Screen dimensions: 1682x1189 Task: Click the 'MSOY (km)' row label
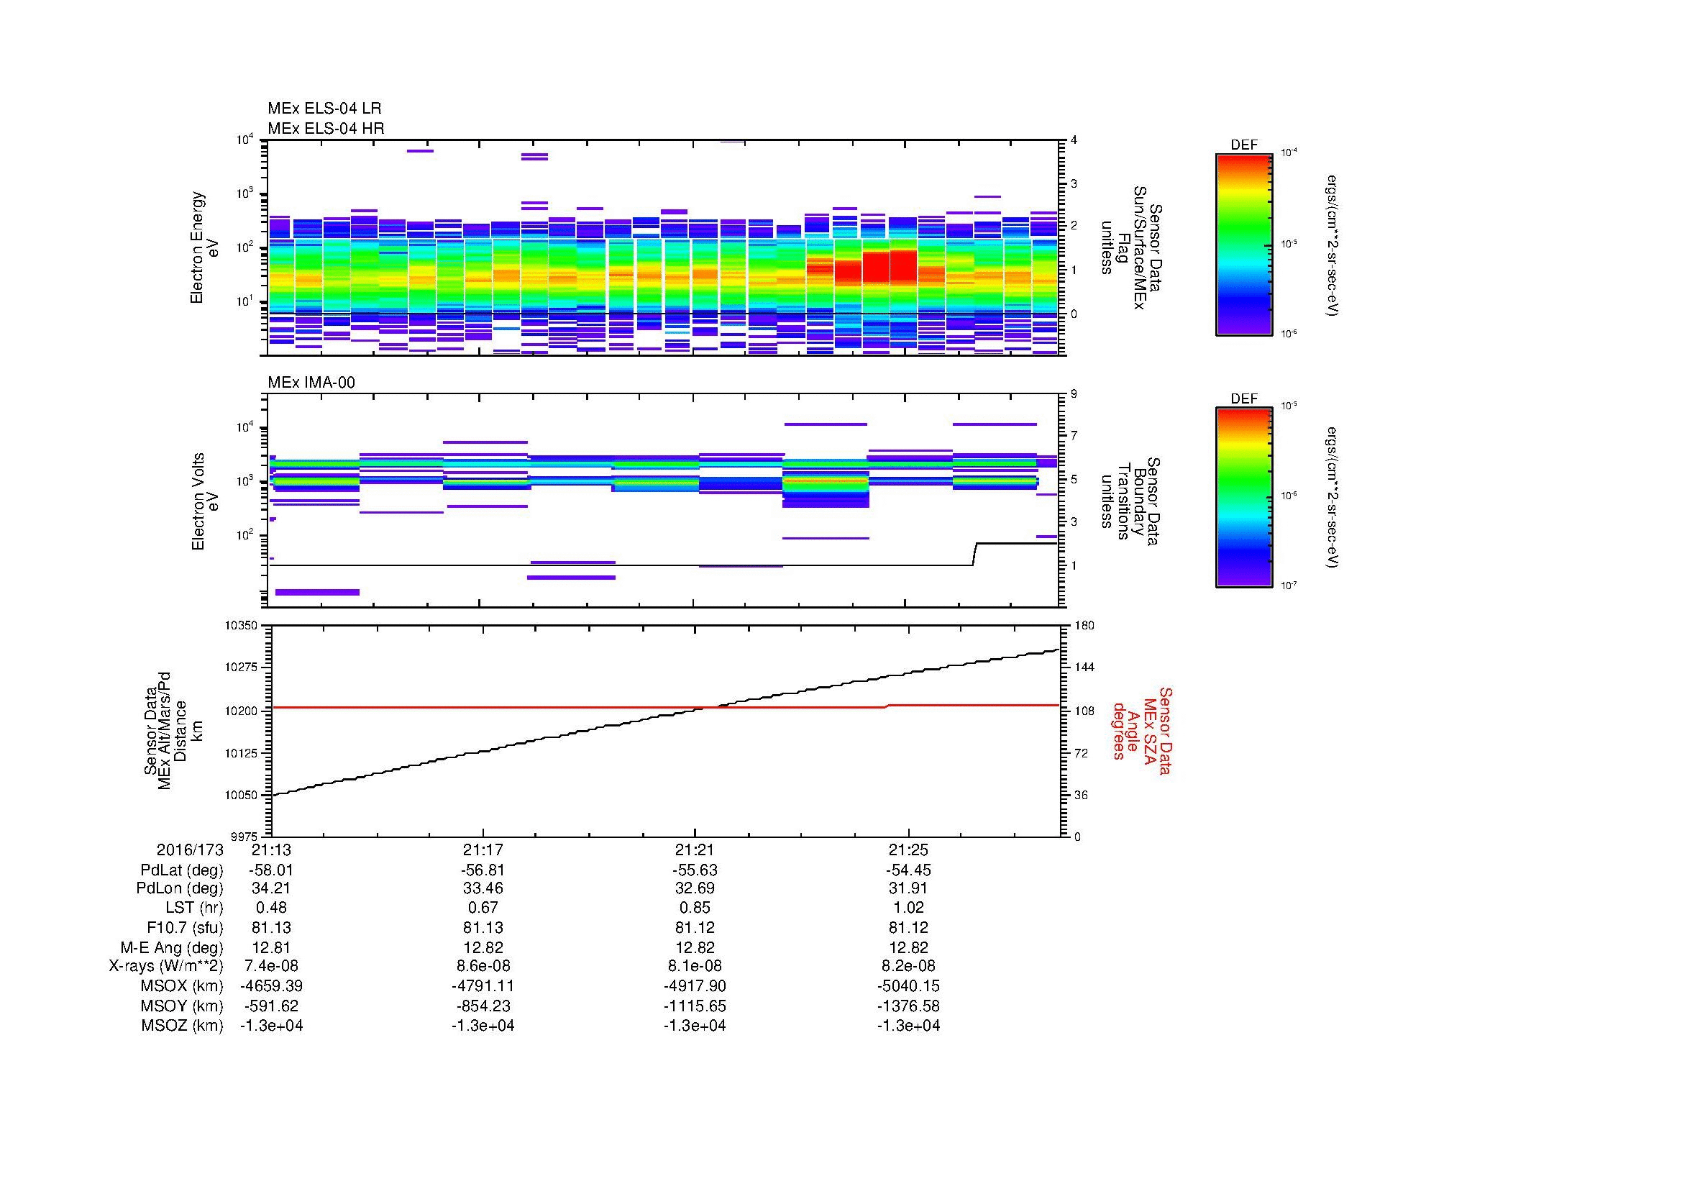click(x=183, y=1006)
